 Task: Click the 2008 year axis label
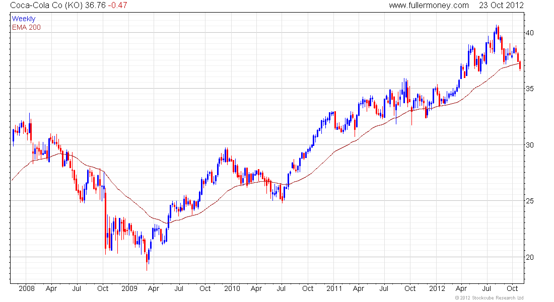[27, 288]
